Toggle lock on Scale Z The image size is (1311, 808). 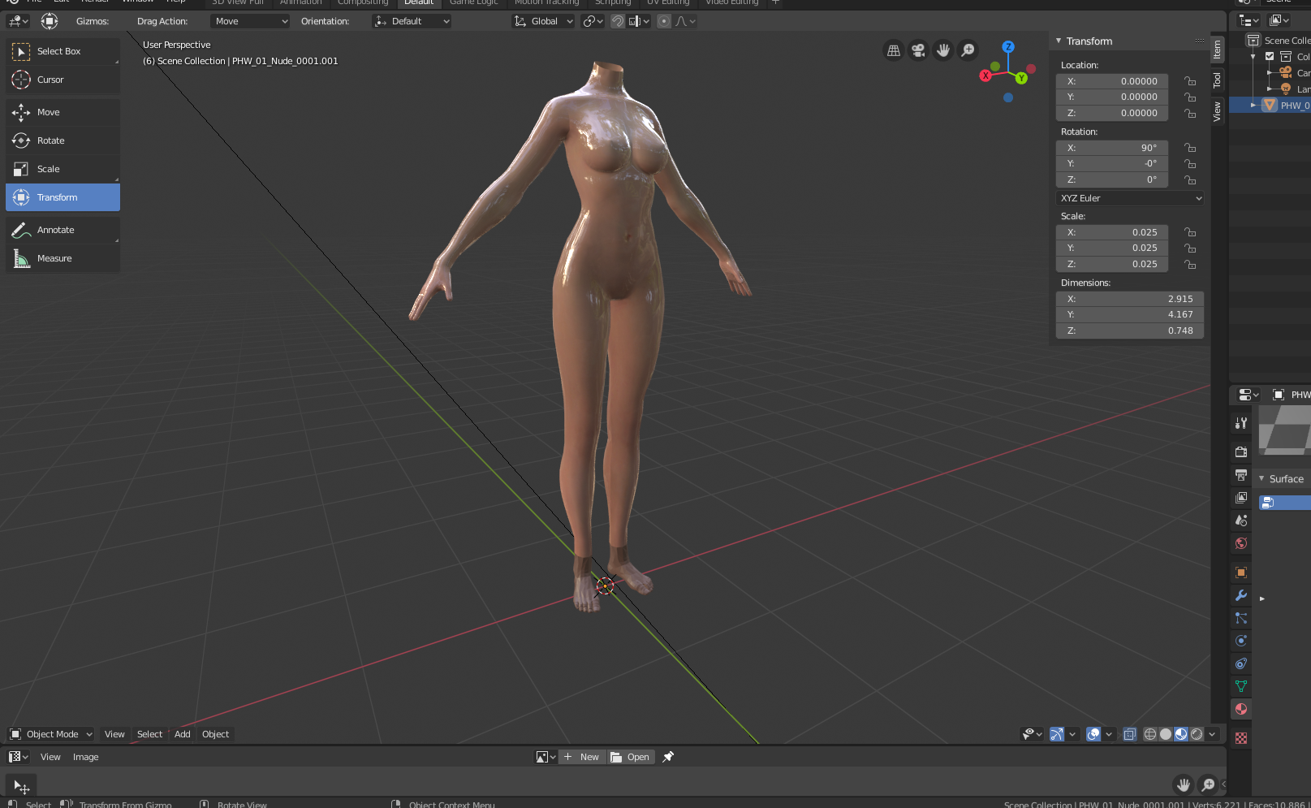1190,265
